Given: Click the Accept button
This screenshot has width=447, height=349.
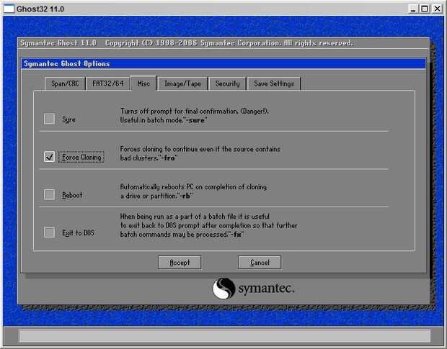Looking at the screenshot, I should [180, 262].
